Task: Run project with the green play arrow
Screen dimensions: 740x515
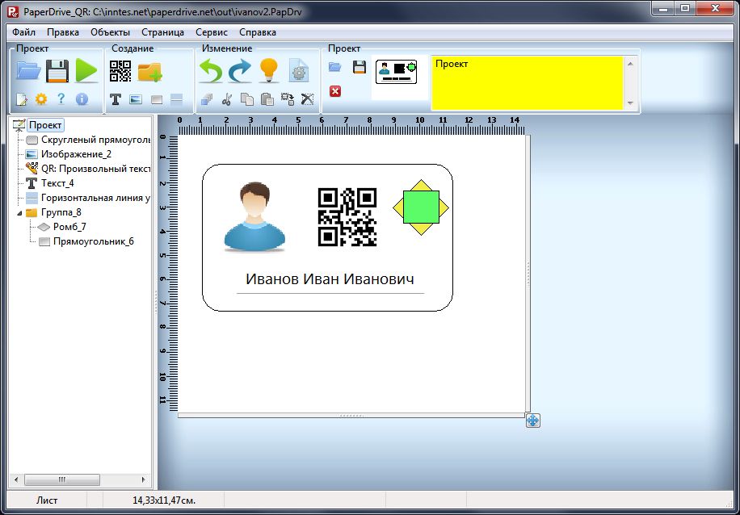Action: (x=86, y=71)
